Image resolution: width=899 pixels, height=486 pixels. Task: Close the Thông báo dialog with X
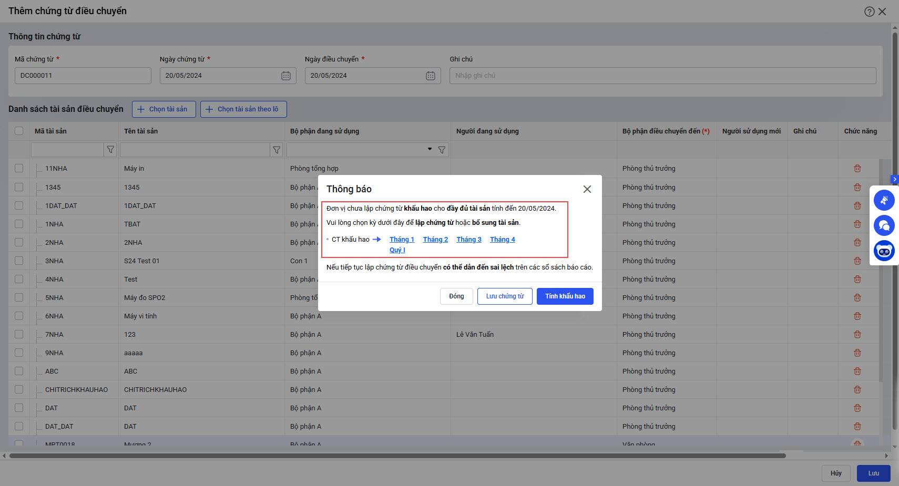[x=587, y=189]
